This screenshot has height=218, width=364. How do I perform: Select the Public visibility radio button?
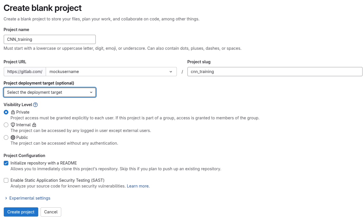pos(6,137)
